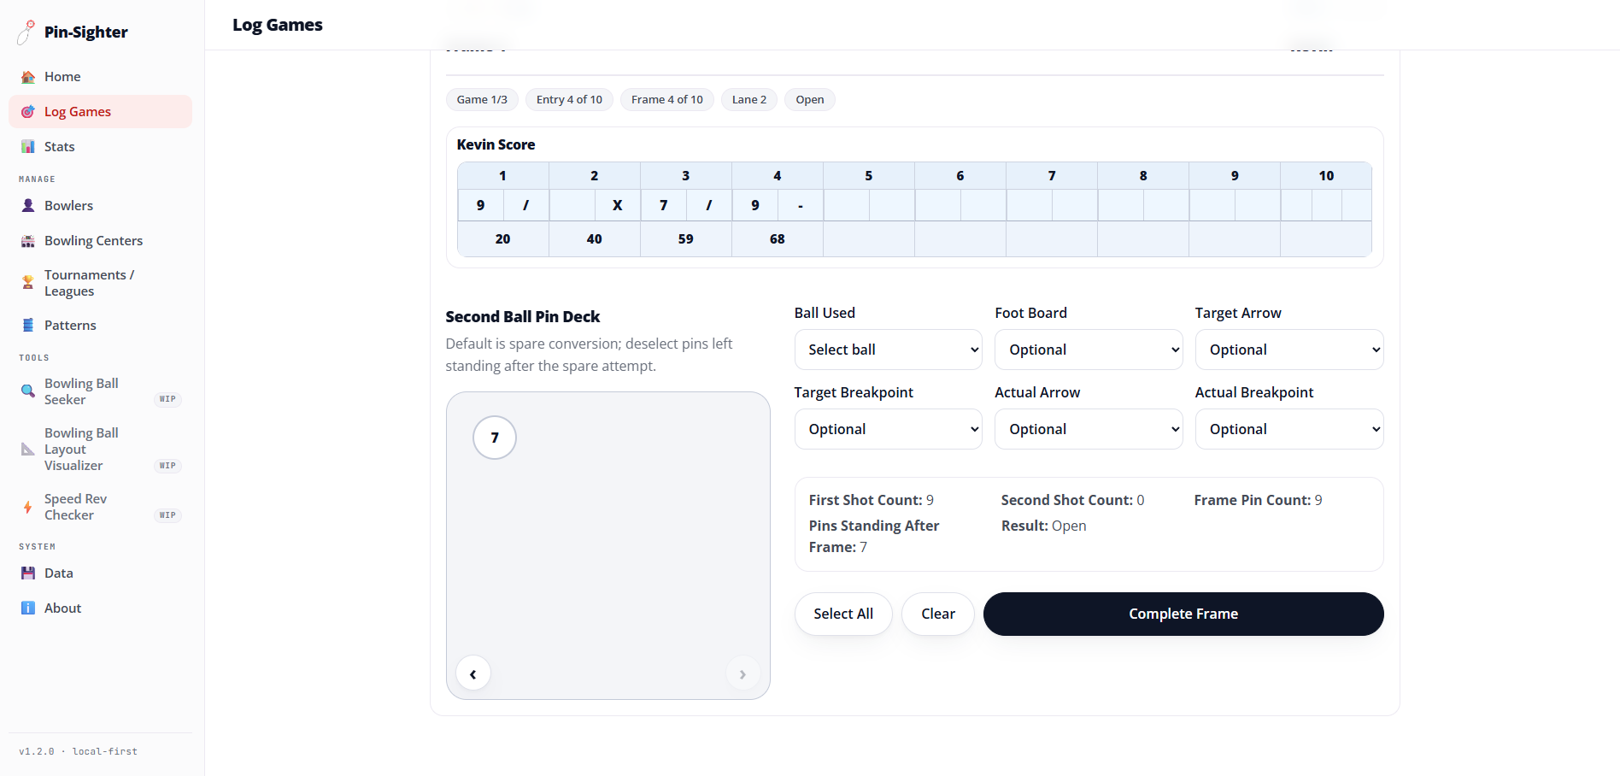Click the Bowling Centers building icon
Image resolution: width=1620 pixels, height=776 pixels.
pyautogui.click(x=28, y=241)
